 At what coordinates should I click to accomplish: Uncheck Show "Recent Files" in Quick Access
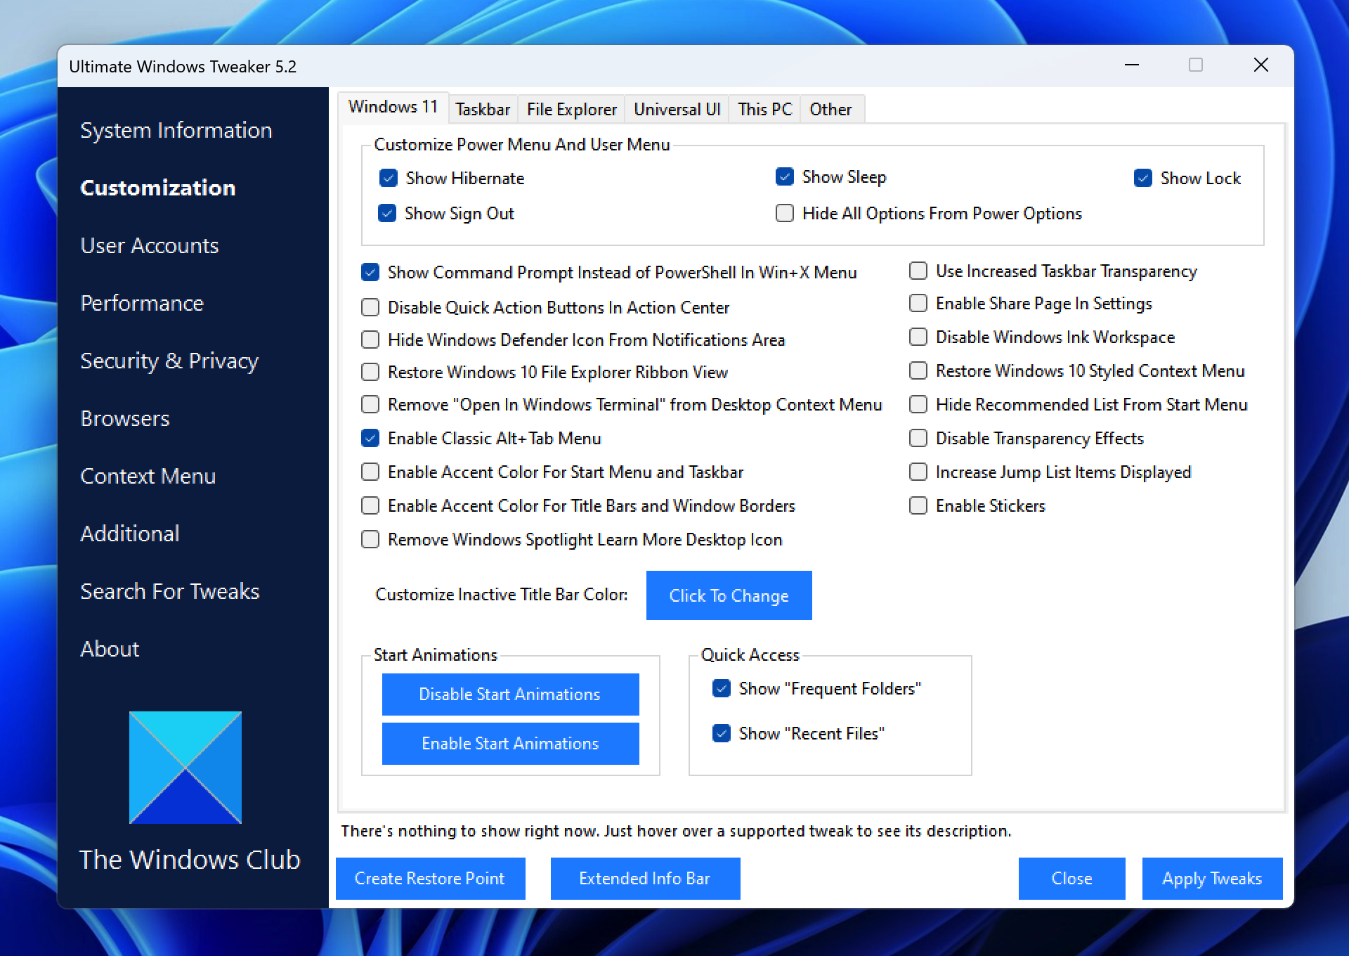point(722,733)
